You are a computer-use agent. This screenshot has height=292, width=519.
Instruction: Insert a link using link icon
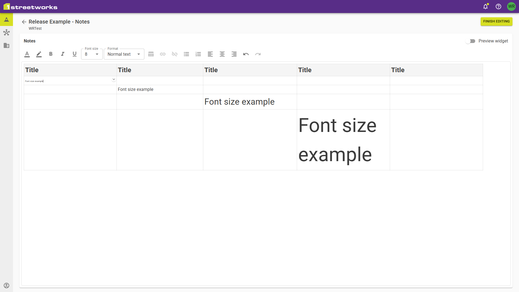tap(163, 54)
